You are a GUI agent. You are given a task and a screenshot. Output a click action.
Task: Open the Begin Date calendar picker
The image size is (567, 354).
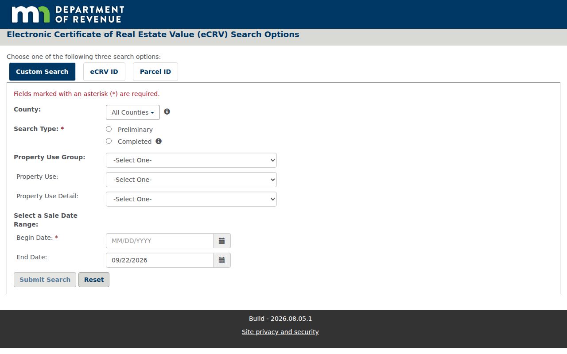click(222, 241)
